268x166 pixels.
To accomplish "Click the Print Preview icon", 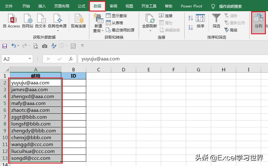I will pyautogui.click(x=36, y=46).
